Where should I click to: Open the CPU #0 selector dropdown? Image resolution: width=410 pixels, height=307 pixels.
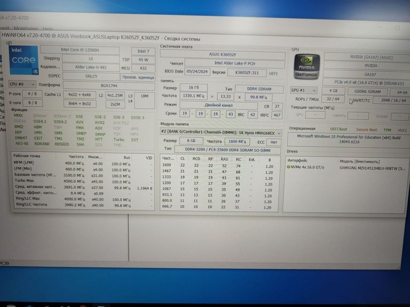point(22,84)
